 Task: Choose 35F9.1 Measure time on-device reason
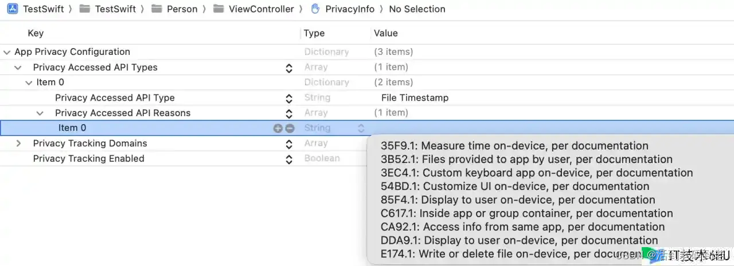[x=514, y=146]
